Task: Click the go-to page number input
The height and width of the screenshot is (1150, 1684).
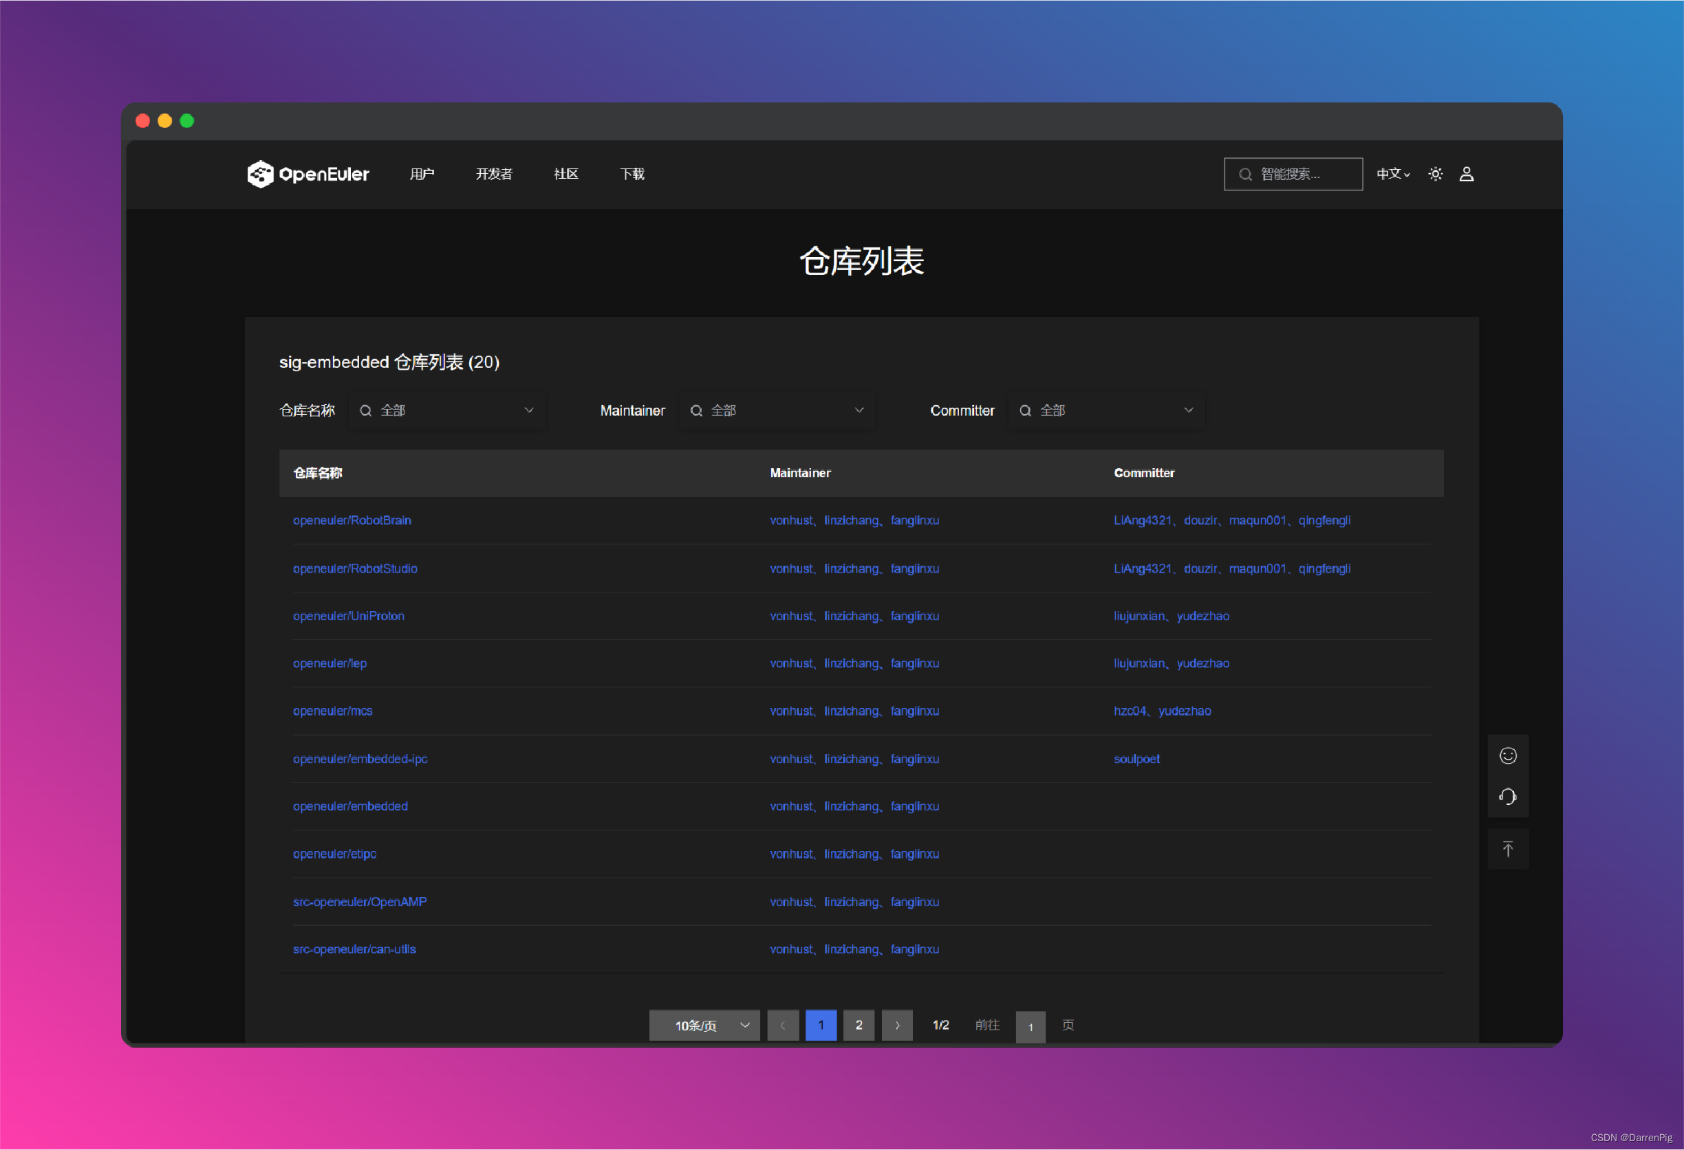Action: [1030, 1027]
